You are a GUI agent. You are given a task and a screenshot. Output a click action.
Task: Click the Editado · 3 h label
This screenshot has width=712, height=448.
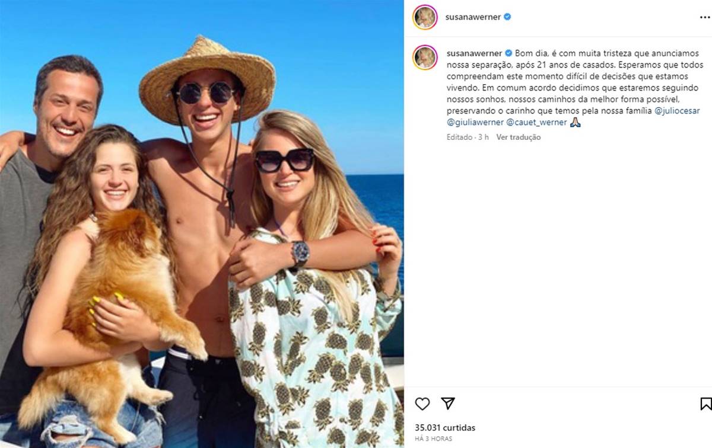pos(468,137)
